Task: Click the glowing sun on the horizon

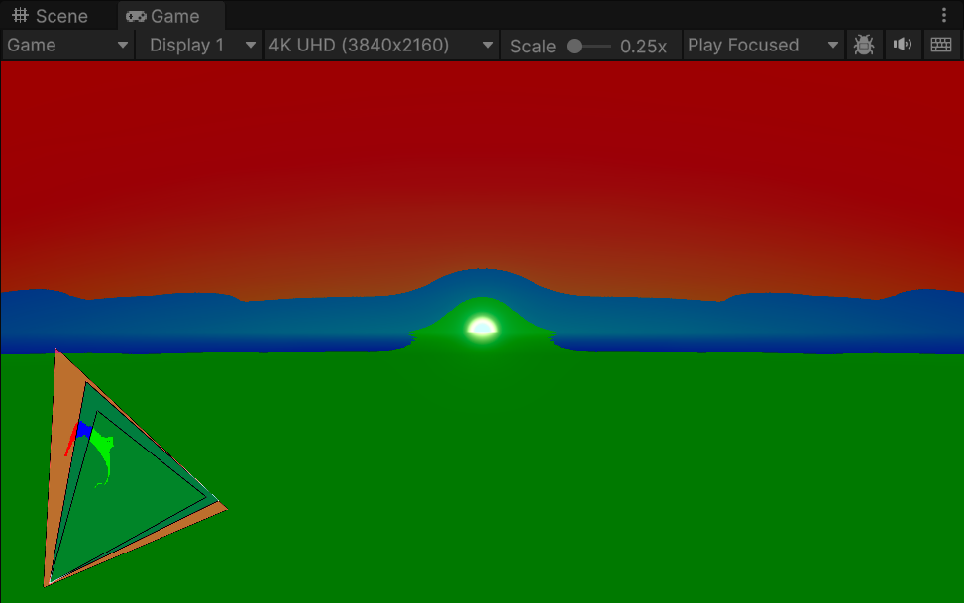Action: coord(480,325)
